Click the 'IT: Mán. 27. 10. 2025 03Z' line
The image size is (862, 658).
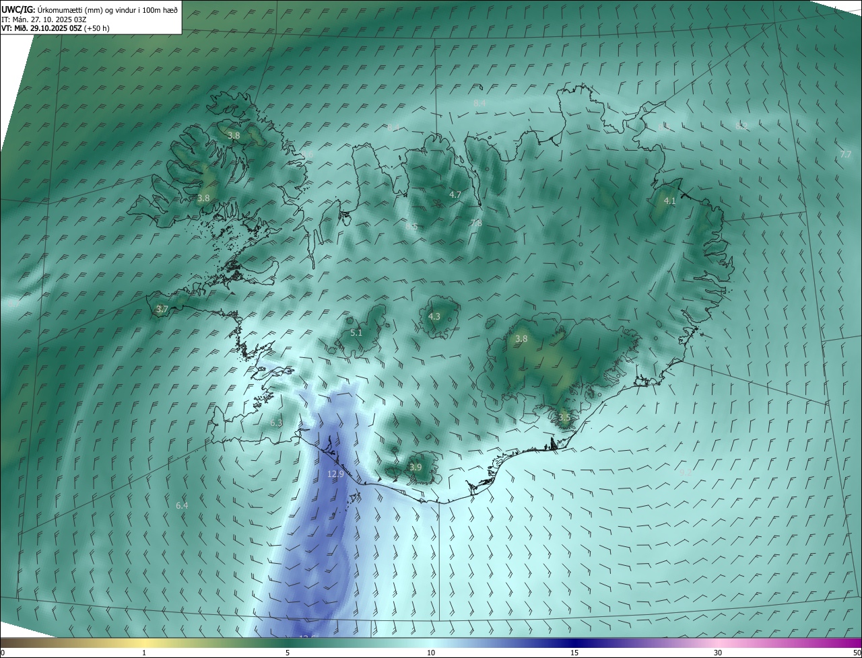coord(44,20)
